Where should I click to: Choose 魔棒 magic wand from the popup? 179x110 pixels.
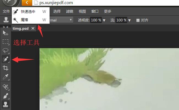click(x=31, y=20)
